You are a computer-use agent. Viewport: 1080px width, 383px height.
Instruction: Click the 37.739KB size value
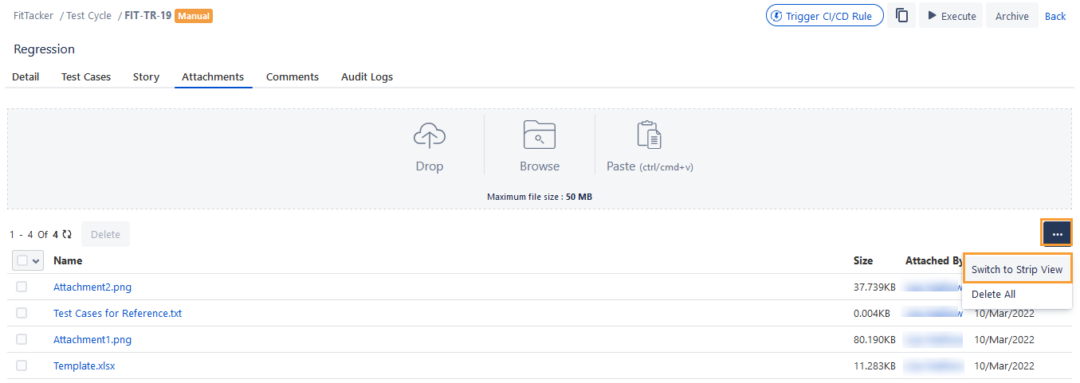(x=874, y=287)
